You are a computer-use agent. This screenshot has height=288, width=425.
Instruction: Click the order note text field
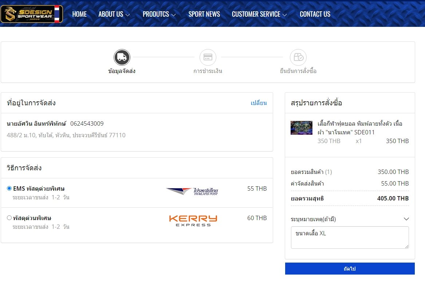350,238
